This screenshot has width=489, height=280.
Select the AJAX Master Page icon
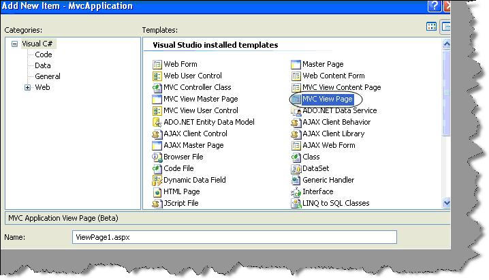[x=157, y=145]
